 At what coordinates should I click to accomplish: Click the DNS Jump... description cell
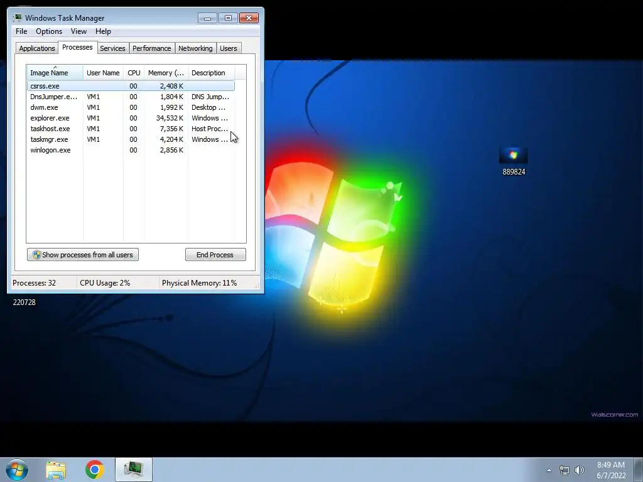click(210, 97)
